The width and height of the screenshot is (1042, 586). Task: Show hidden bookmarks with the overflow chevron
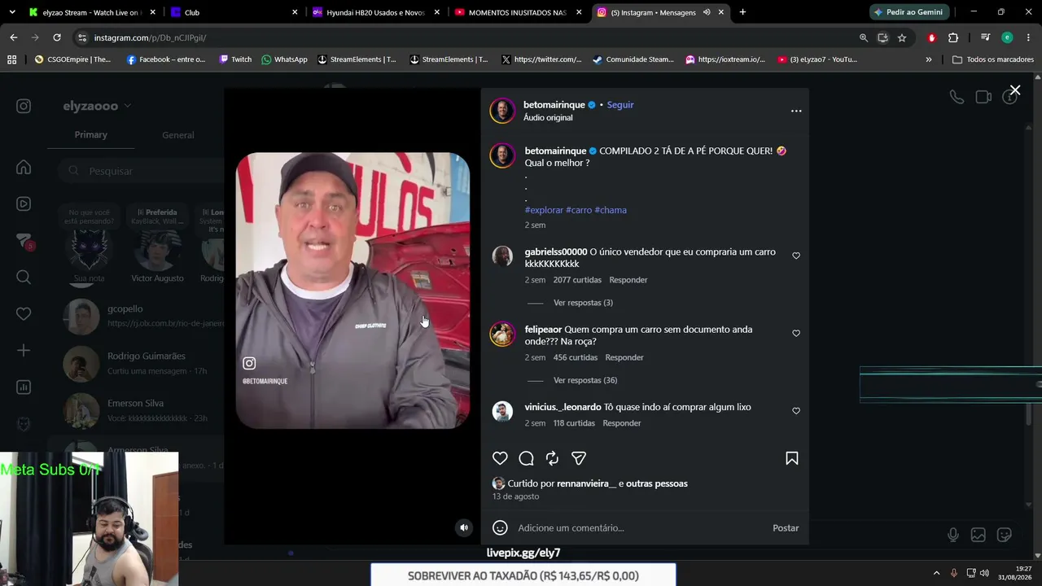tap(929, 59)
